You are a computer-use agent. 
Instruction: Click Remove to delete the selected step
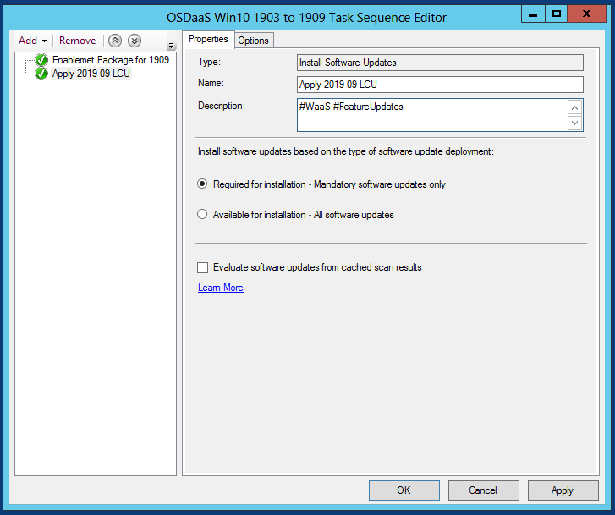tap(77, 41)
